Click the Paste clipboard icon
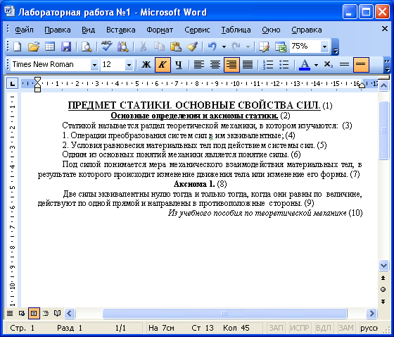The height and width of the screenshot is (337, 394). pyautogui.click(x=176, y=47)
